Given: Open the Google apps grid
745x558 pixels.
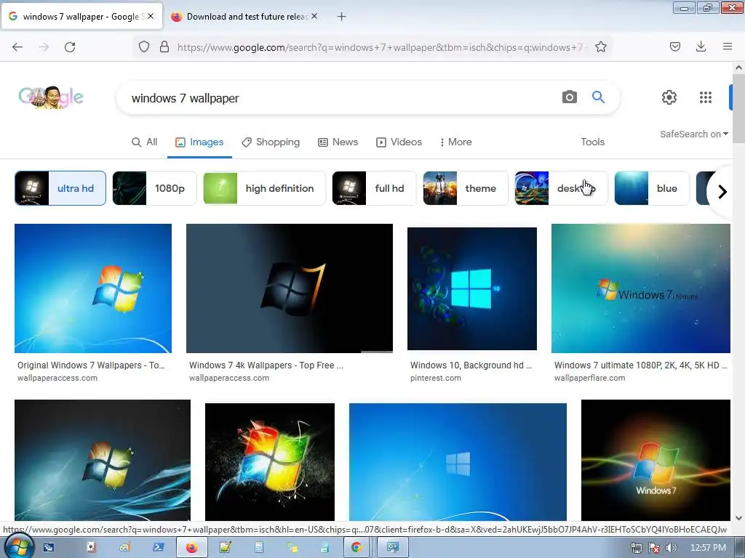Looking at the screenshot, I should click(x=706, y=97).
